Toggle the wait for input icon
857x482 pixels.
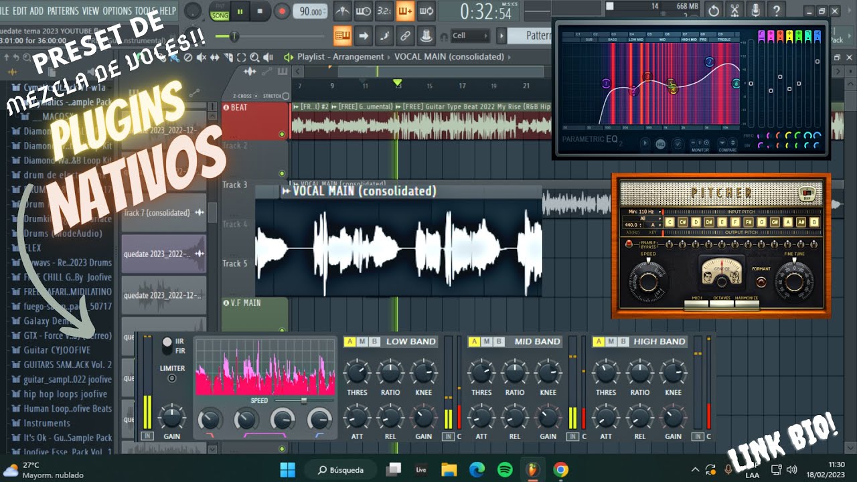click(x=363, y=11)
